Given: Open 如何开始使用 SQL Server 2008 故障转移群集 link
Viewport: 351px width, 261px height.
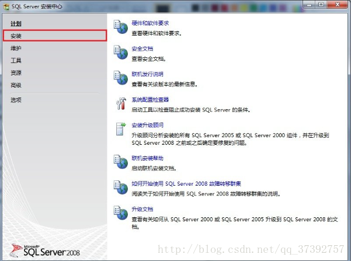Looking at the screenshot, I should (186, 184).
